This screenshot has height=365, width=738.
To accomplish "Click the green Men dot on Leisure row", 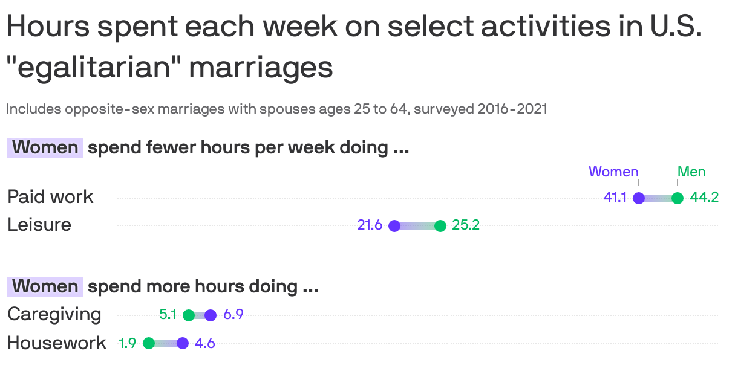I will [440, 226].
